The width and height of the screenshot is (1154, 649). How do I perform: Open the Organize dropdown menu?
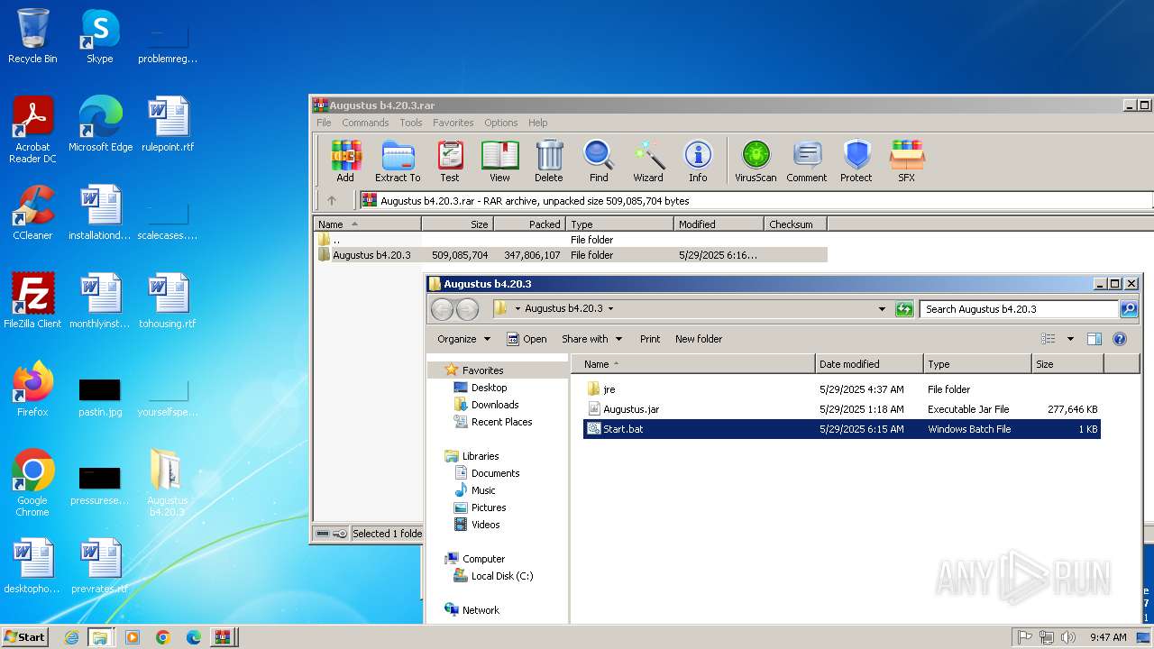point(463,339)
